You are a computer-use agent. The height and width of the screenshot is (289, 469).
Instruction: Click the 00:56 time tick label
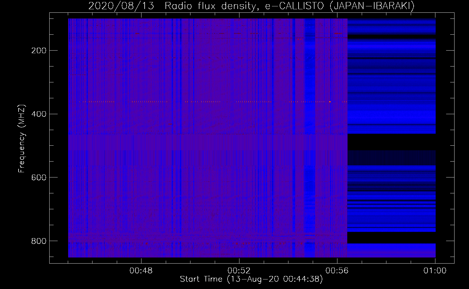(337, 271)
